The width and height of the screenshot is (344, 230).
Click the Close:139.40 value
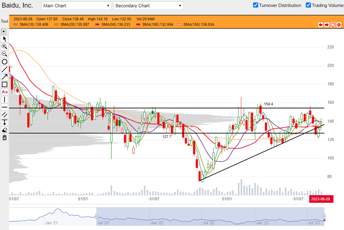tap(73, 19)
